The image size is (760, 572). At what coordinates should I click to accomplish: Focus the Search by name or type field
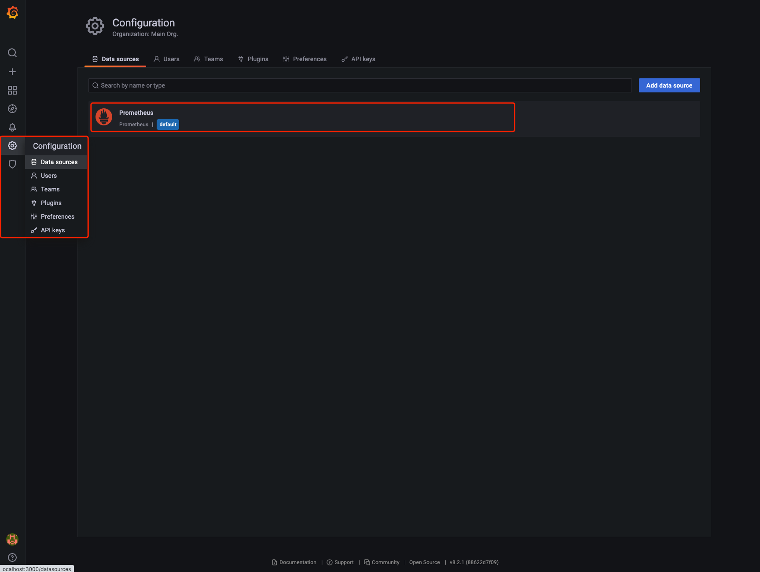click(360, 85)
